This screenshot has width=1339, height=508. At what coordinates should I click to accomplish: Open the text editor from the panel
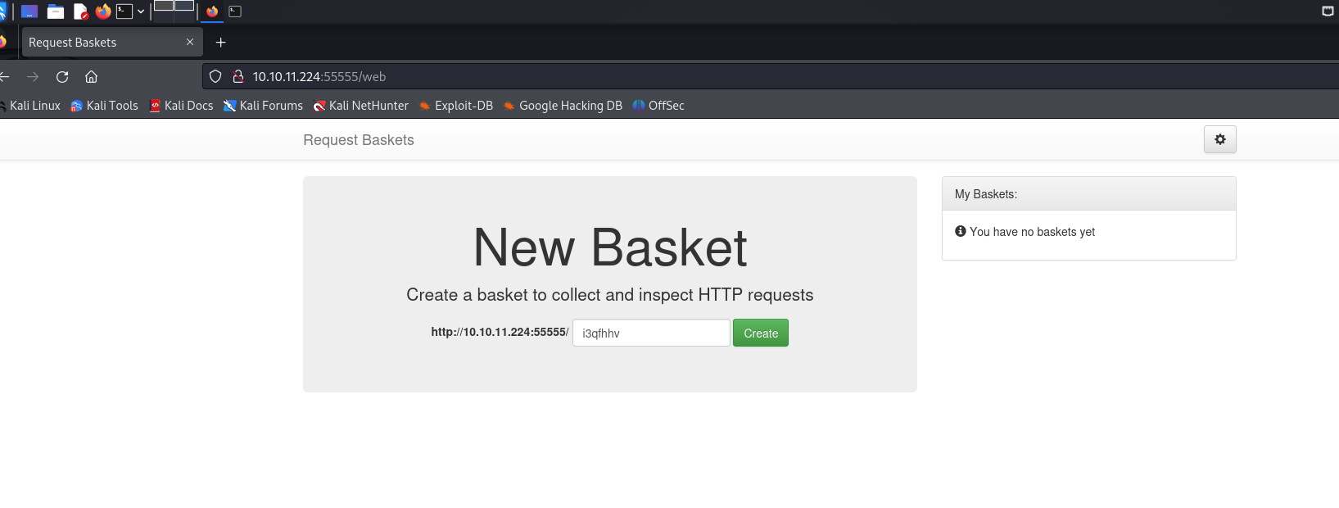click(x=80, y=11)
